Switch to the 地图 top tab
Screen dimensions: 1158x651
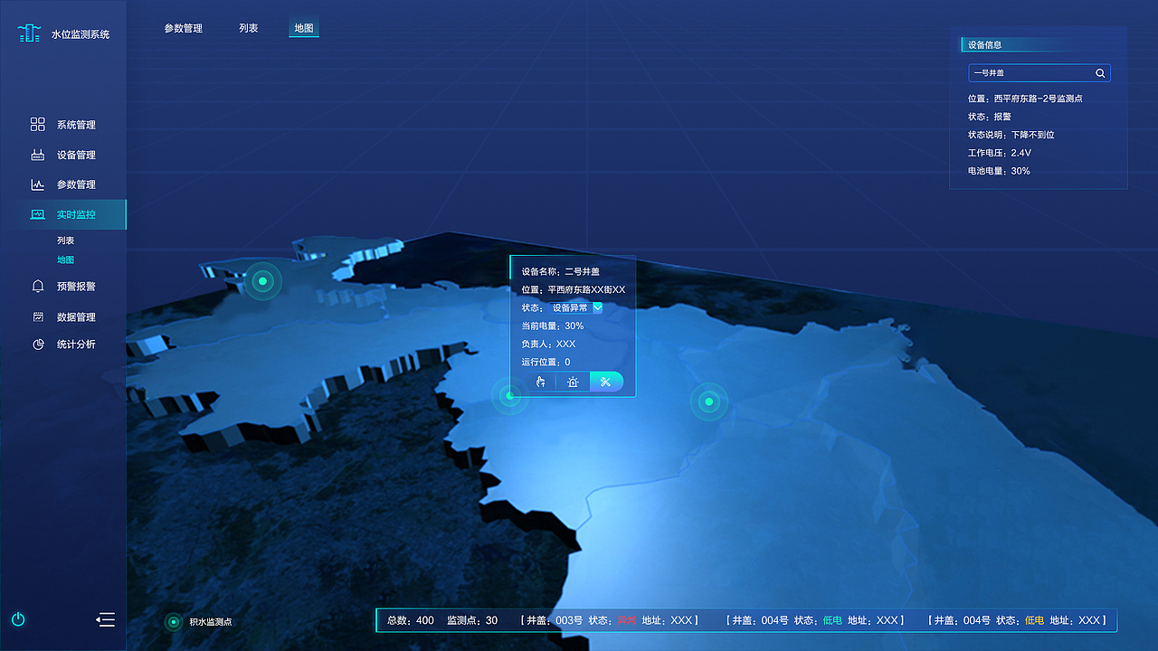tap(303, 28)
